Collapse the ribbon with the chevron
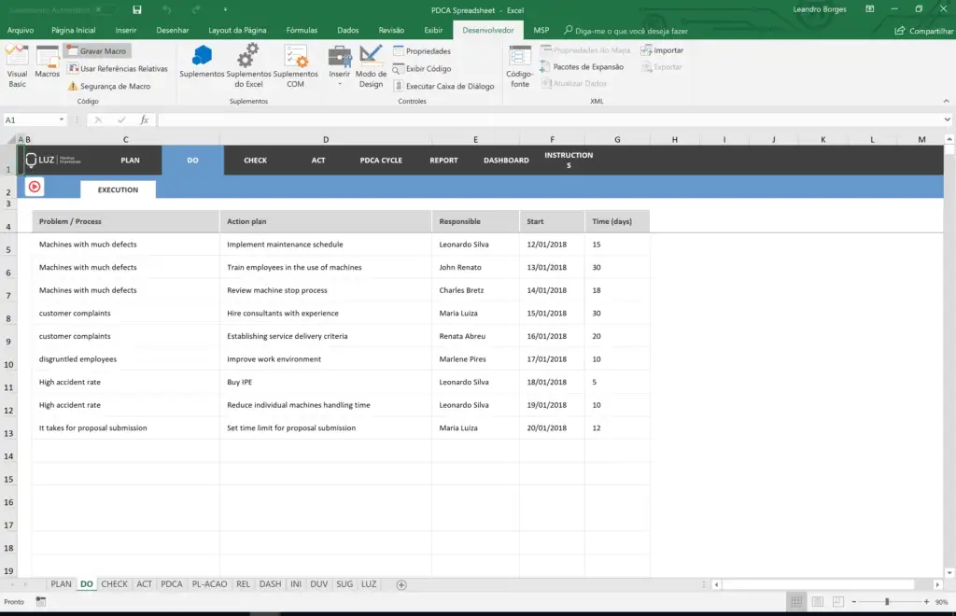 click(947, 101)
